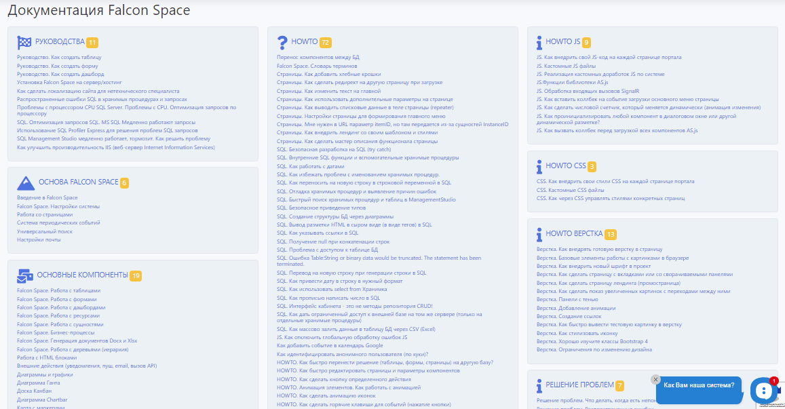Open 'Falcon Space. Работа с таблицами'
Image resolution: width=785 pixels, height=409 pixels.
coord(58,291)
